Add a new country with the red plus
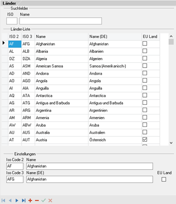 click(x=30, y=201)
